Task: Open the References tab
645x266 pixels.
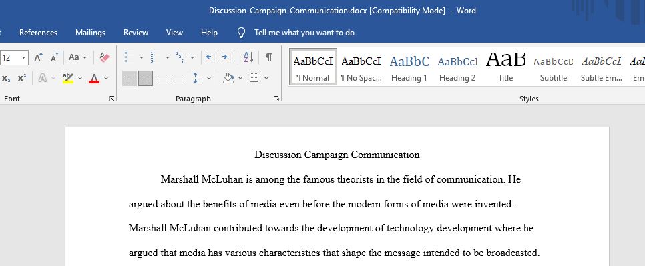Action: pyautogui.click(x=38, y=33)
